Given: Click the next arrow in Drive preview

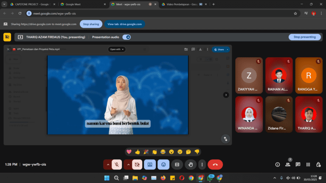Looking at the screenshot, I should pyautogui.click(x=226, y=95).
